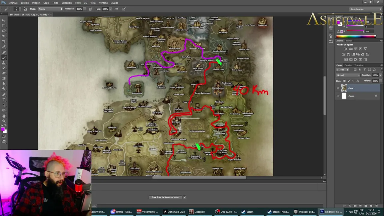Viewport: 384px width, 216px height.
Task: Select the Move tool
Action: (4, 20)
